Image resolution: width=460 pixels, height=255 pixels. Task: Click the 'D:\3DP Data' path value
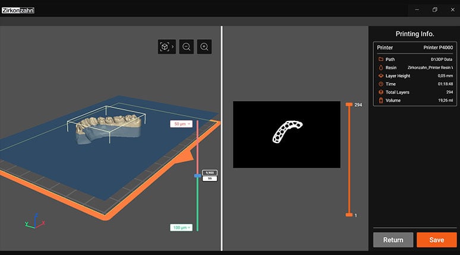(442, 59)
